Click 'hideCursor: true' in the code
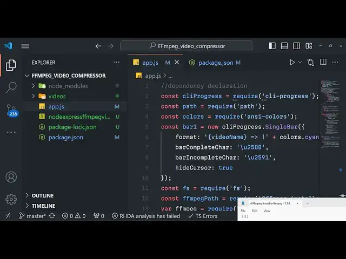 click(204, 168)
